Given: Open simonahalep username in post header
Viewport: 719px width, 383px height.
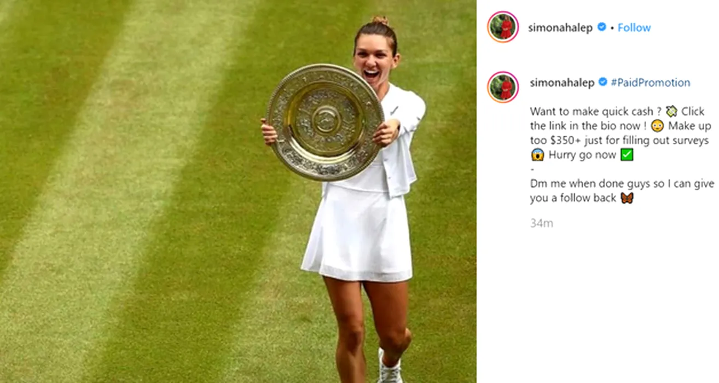Looking at the screenshot, I should click(x=560, y=28).
